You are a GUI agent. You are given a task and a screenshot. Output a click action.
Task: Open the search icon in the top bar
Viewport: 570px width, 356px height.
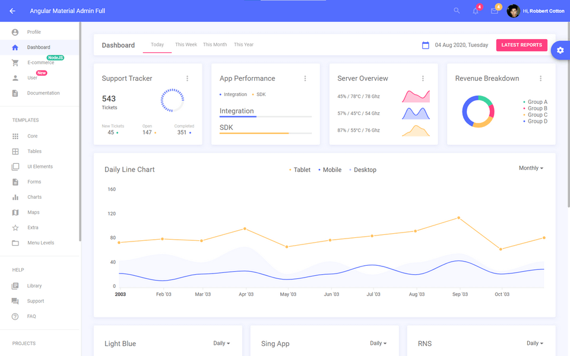click(456, 10)
